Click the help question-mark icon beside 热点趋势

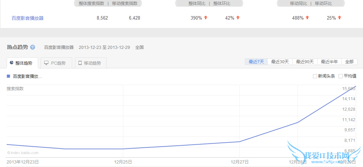coord(33,47)
